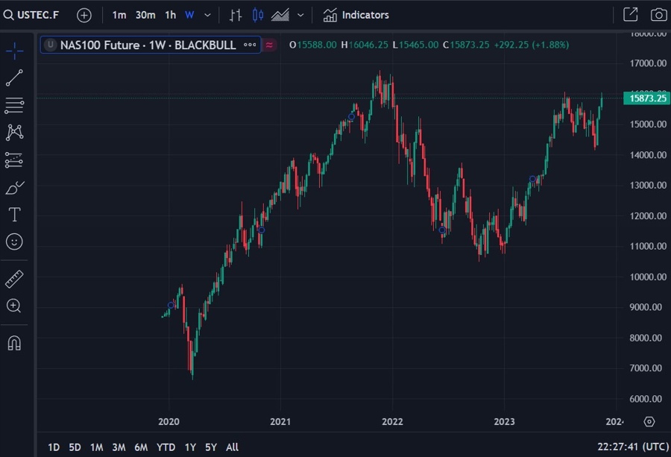Click the 22:27:41 (UTC) timezone clock
This screenshot has height=457, width=671.
coord(633,447)
